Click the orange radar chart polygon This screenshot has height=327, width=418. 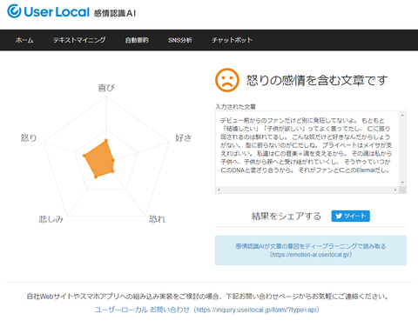[100, 159]
